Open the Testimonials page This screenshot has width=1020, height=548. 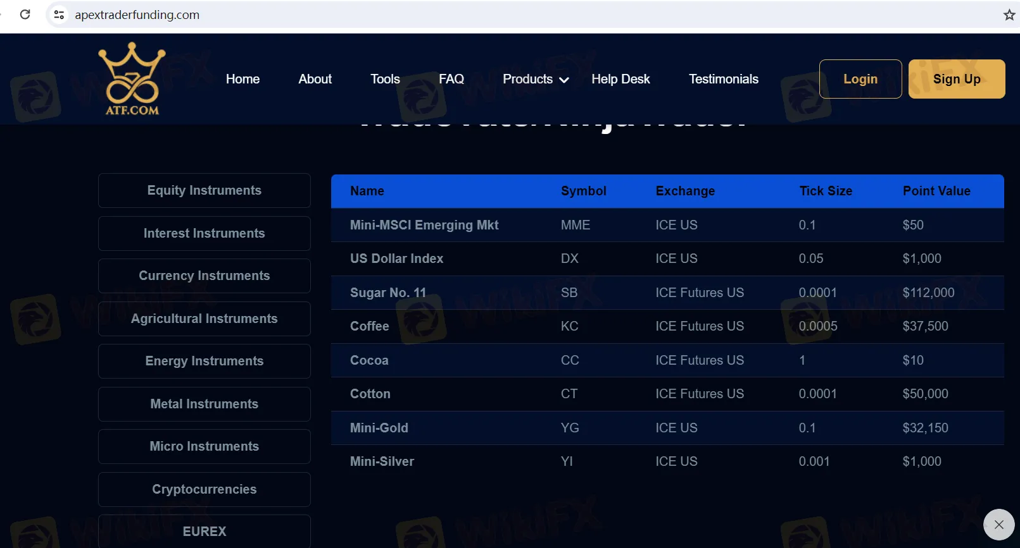tap(723, 79)
